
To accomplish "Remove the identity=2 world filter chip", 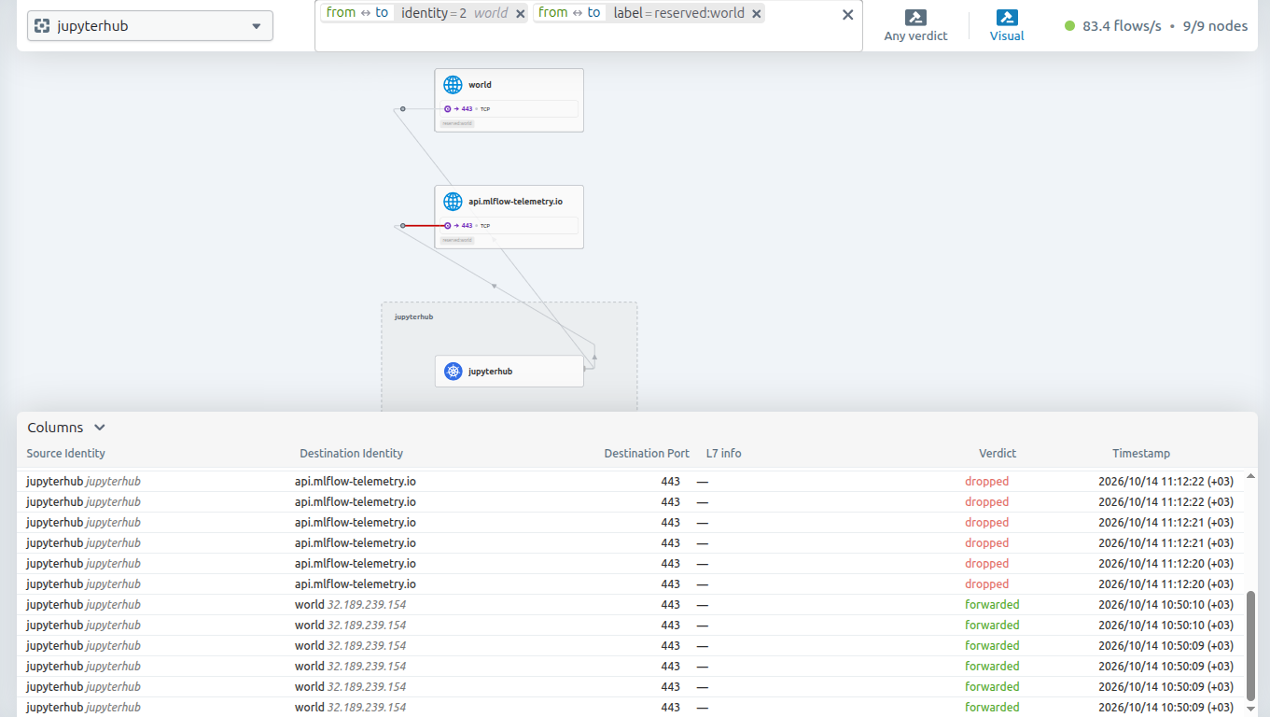I will point(521,13).
